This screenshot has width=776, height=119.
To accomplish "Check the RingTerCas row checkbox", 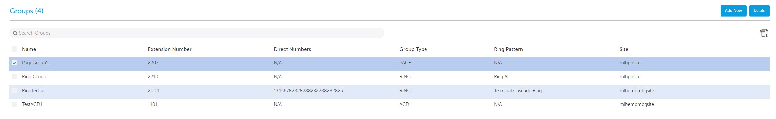I will [x=14, y=91].
